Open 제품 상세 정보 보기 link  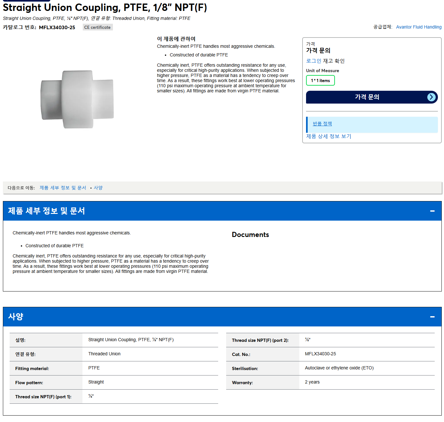(329, 136)
